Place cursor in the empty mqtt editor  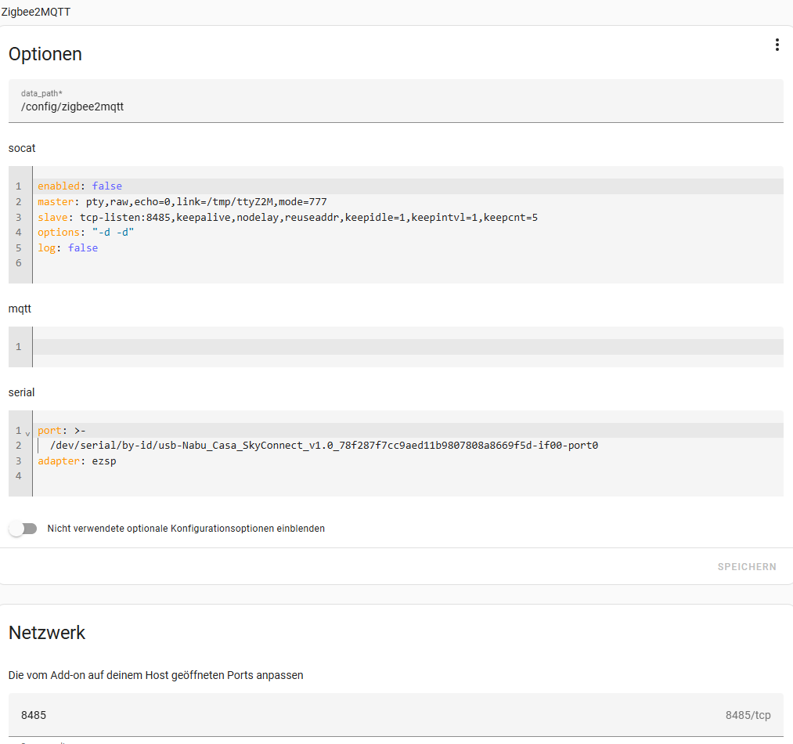click(407, 347)
